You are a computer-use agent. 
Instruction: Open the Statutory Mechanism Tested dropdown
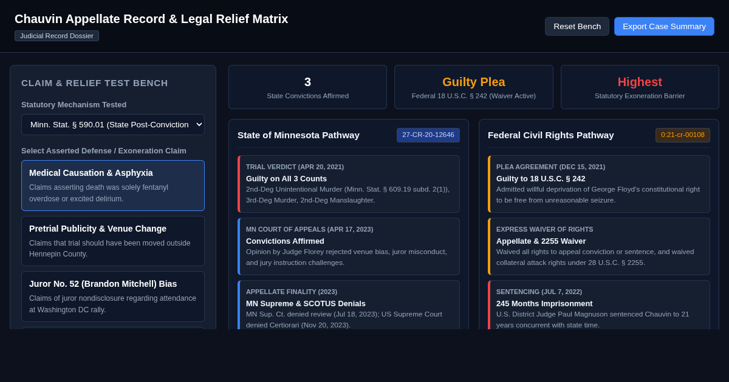pos(113,124)
